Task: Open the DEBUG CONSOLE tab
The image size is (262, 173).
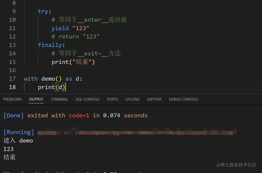Action: coord(183,99)
